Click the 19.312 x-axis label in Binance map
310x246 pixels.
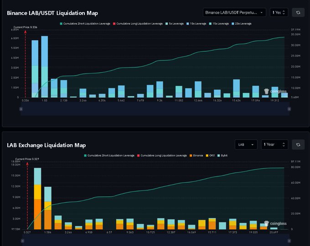click(x=274, y=100)
